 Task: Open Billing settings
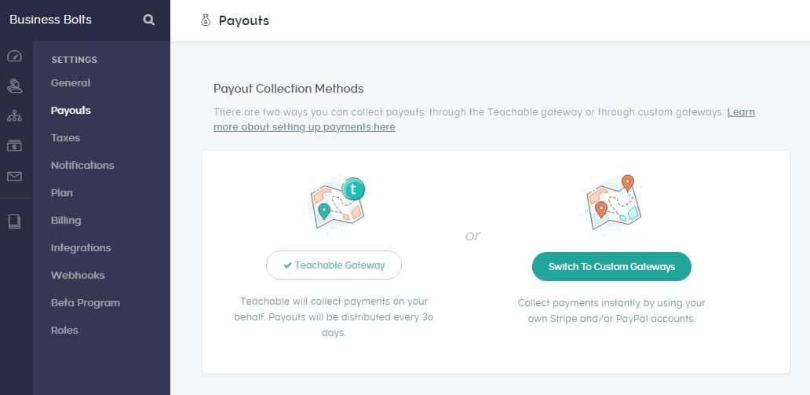(x=66, y=221)
